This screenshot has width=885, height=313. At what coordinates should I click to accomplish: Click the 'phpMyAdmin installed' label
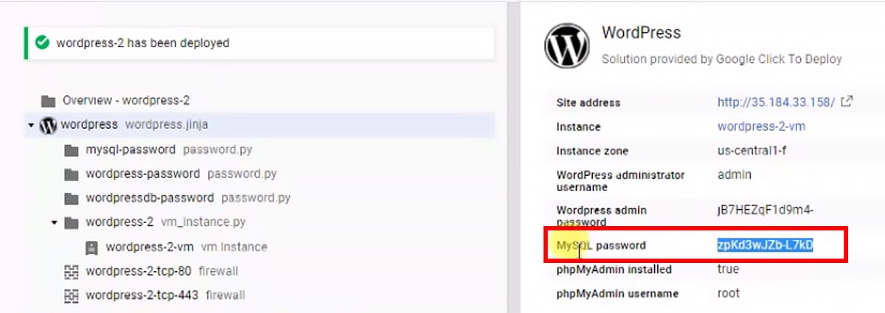[x=614, y=270]
